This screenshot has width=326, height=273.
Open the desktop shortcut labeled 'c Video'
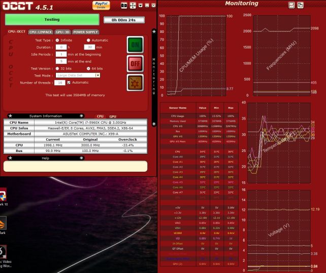click(x=5, y=256)
